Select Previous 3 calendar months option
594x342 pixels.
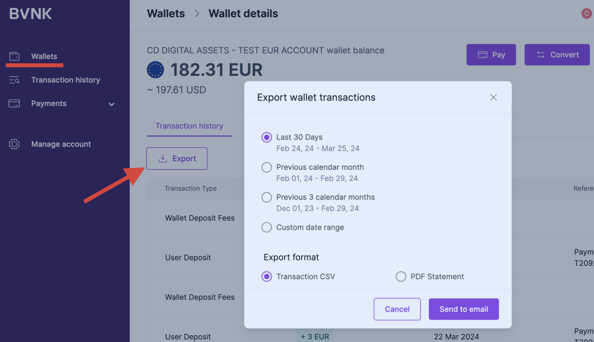tap(267, 197)
